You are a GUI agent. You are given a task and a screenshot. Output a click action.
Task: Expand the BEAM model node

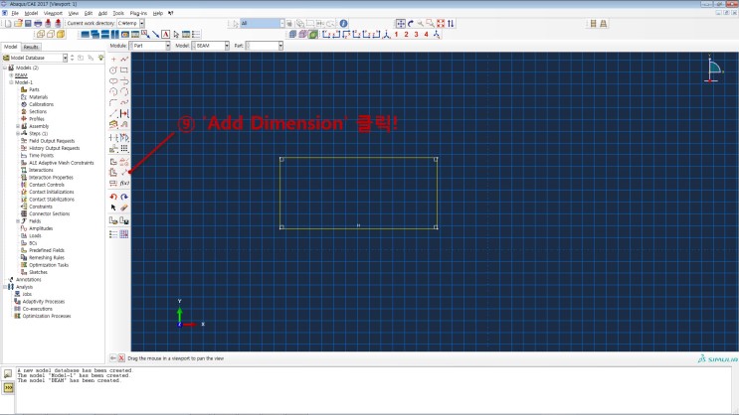click(11, 75)
